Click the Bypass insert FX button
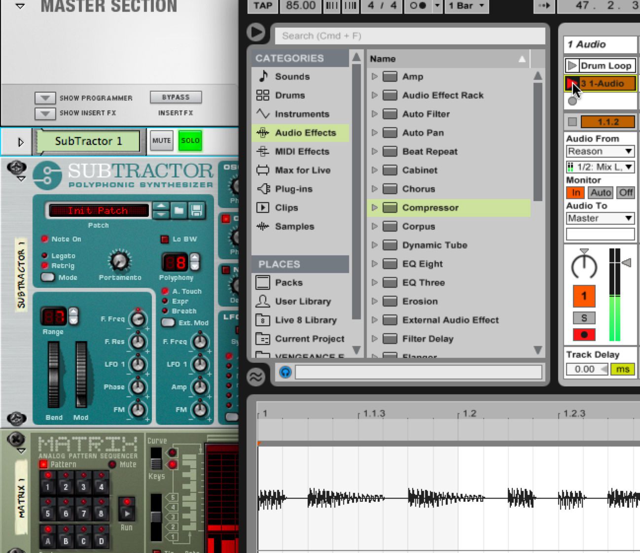The height and width of the screenshot is (553, 640). coord(176,97)
